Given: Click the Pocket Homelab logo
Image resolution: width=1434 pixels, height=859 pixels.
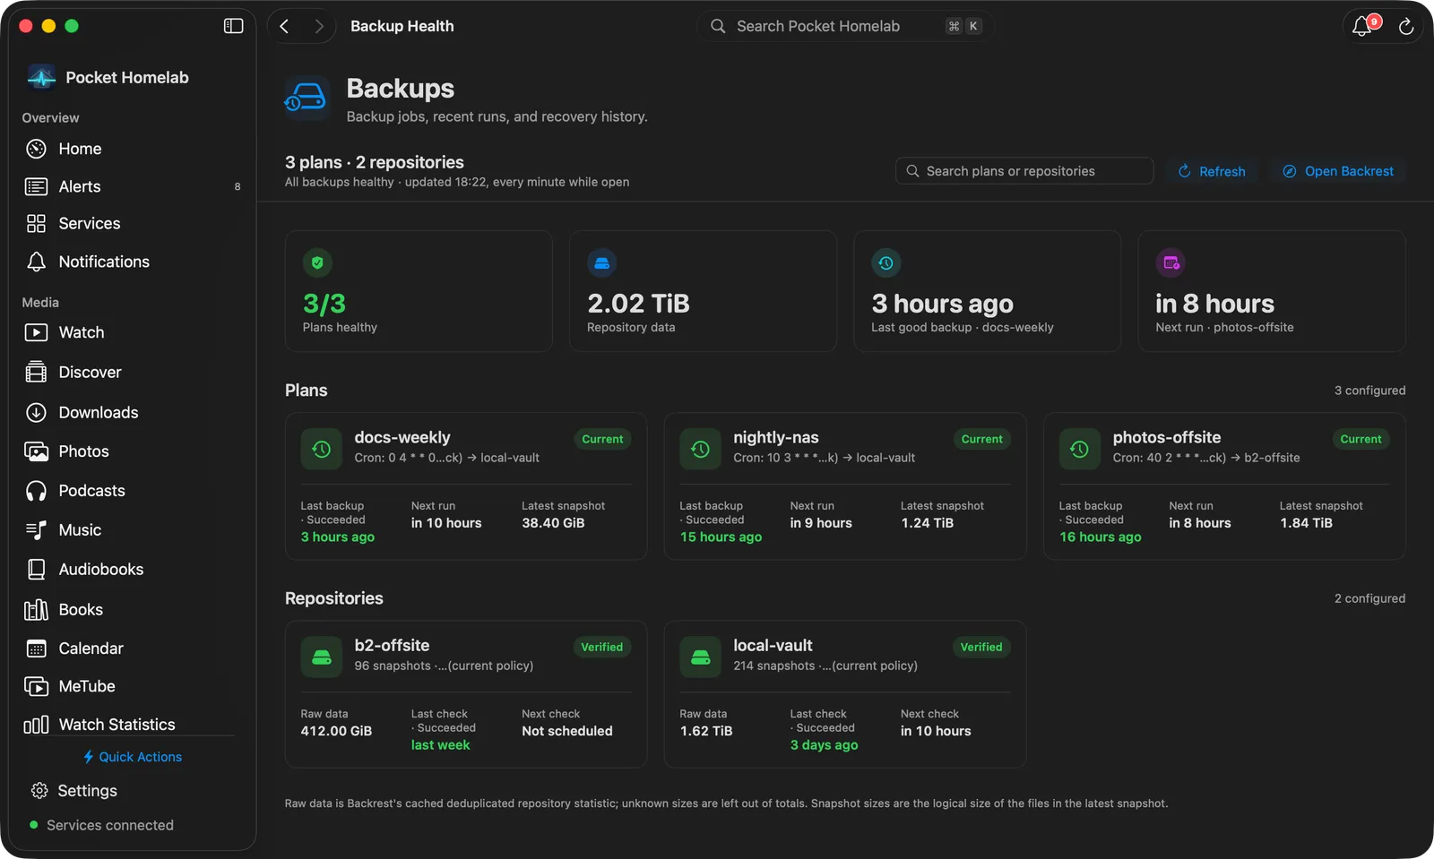Looking at the screenshot, I should coord(41,77).
